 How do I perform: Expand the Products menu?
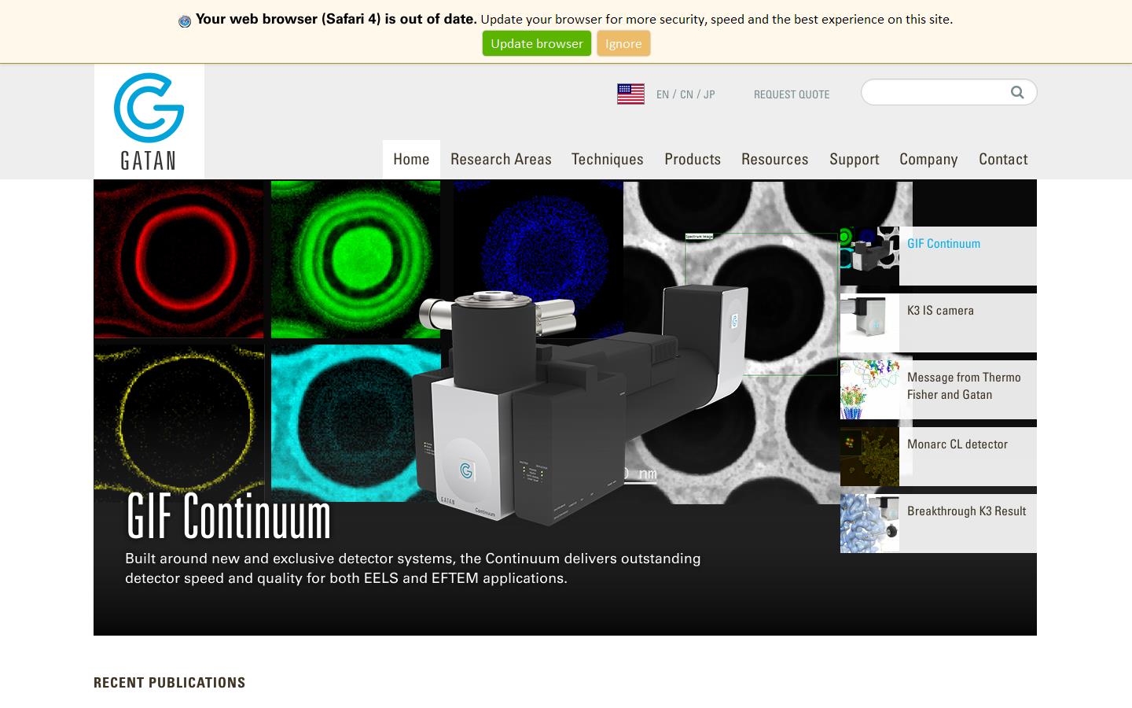click(692, 159)
